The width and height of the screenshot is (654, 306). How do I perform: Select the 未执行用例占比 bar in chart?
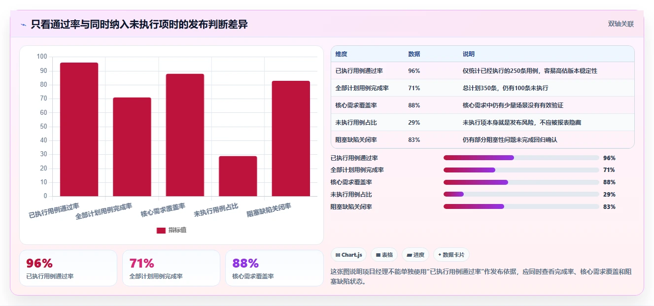[238, 176]
